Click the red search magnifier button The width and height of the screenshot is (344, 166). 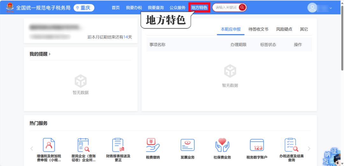click(x=242, y=8)
